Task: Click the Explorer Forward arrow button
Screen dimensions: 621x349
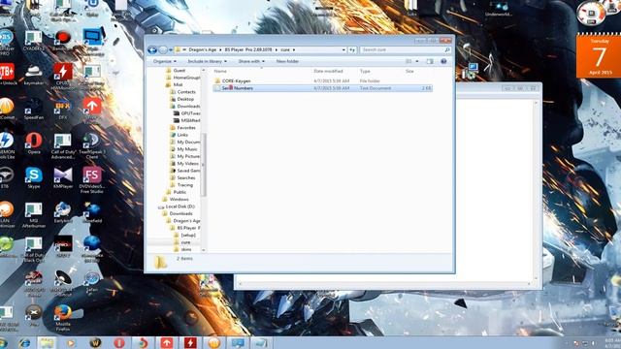Action: [x=163, y=49]
